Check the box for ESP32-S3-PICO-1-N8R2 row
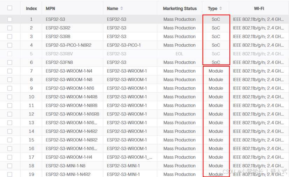 9,45
